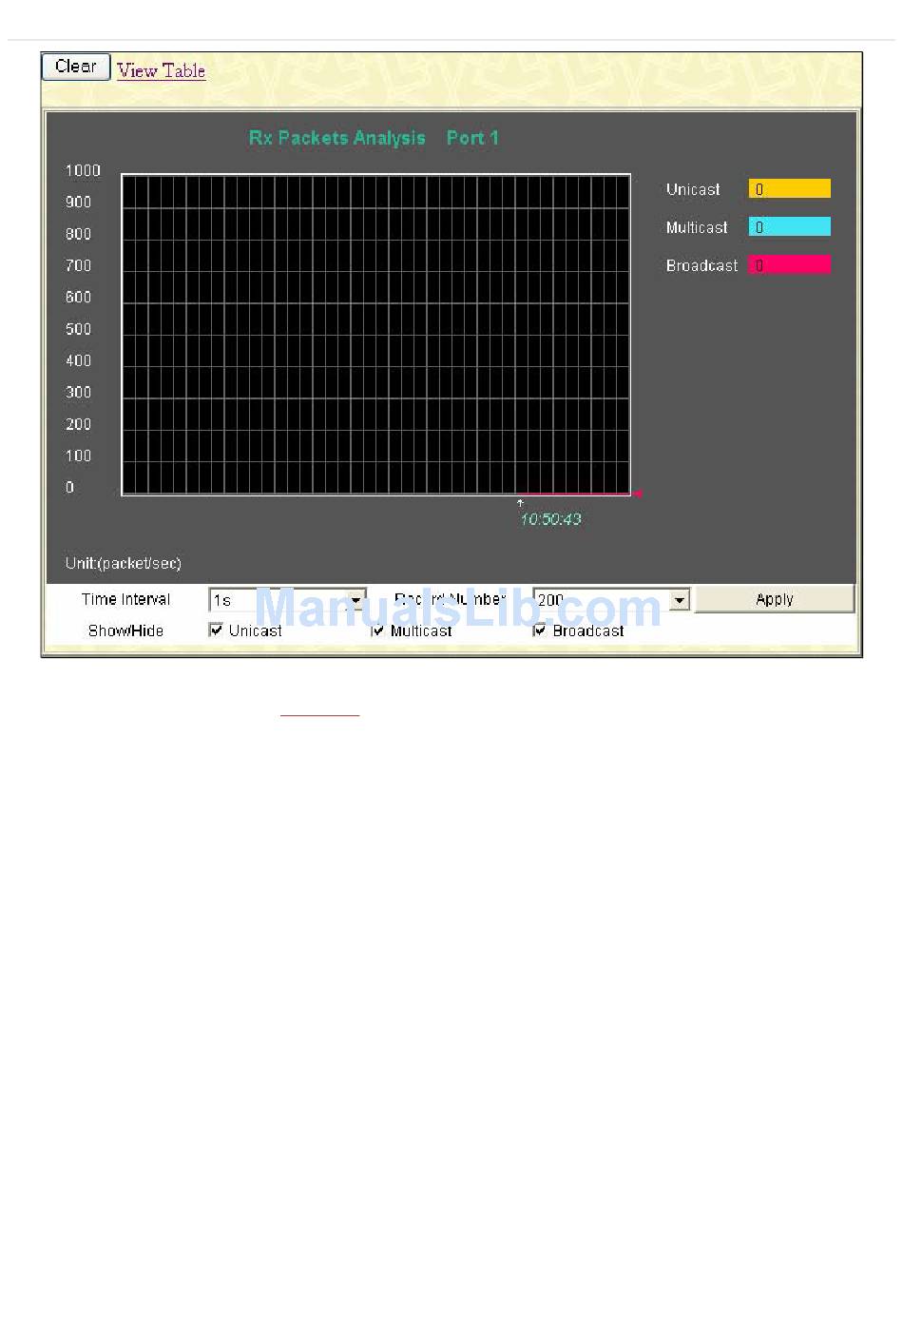Open the View Table link
This screenshot has height=1319, width=903.
coord(161,70)
